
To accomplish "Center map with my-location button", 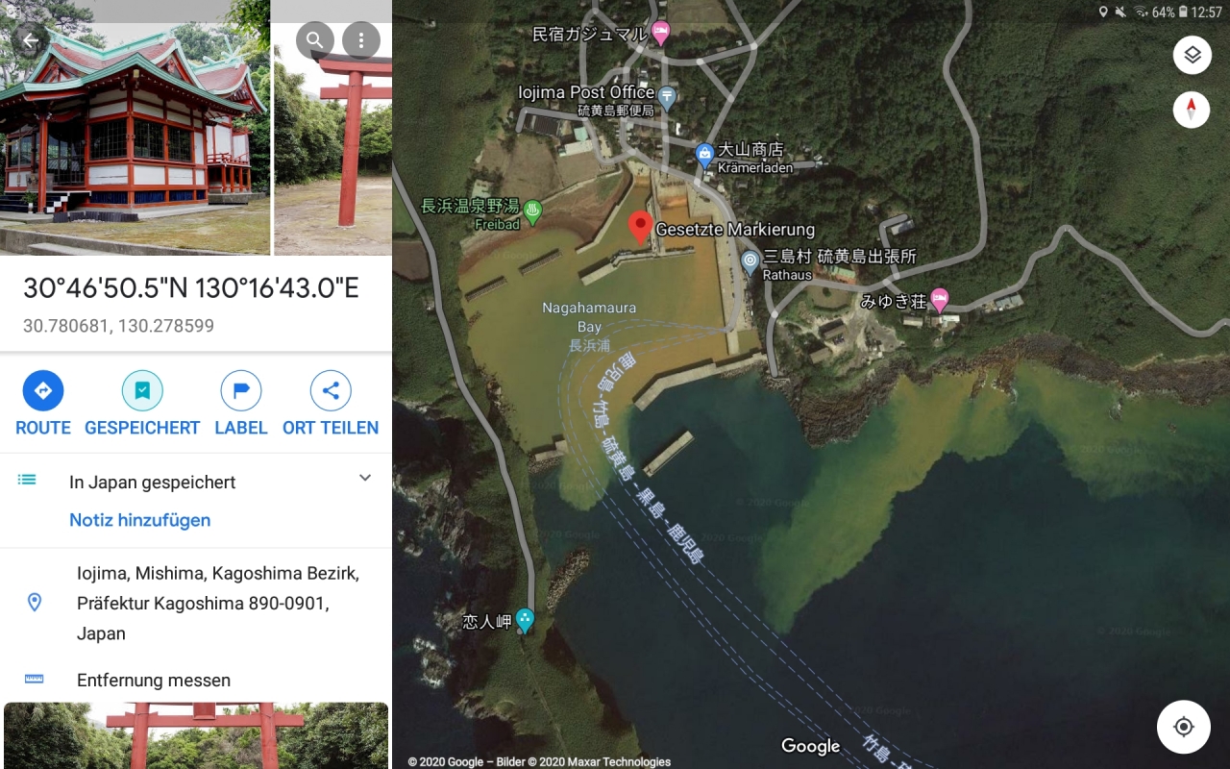I will pos(1184,727).
